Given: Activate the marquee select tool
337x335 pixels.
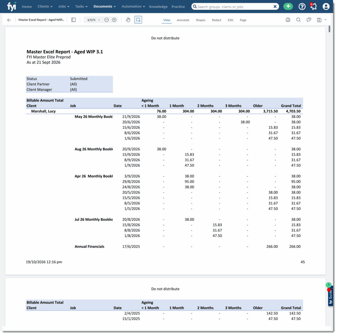Looking at the screenshot, I should pos(138,20).
